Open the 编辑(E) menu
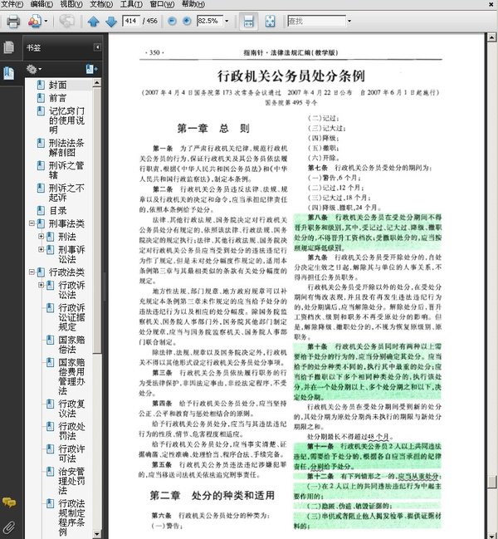The width and height of the screenshot is (498, 539). 41,4
